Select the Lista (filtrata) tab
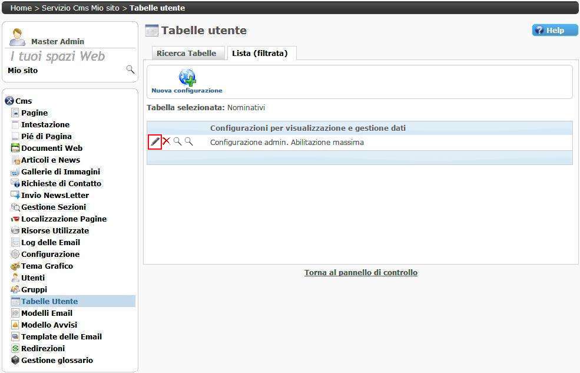This screenshot has width=580, height=373. point(260,53)
